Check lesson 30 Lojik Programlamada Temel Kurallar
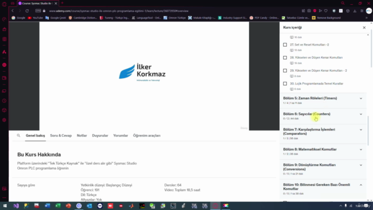This screenshot has width=373, height=210. point(285,83)
